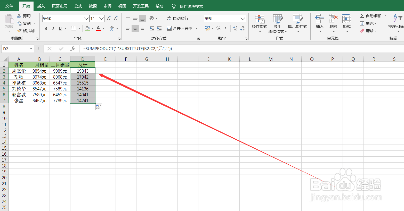The height and width of the screenshot is (211, 404).
Task: Switch to the Formulas (公式) tab
Action: click(x=78, y=6)
